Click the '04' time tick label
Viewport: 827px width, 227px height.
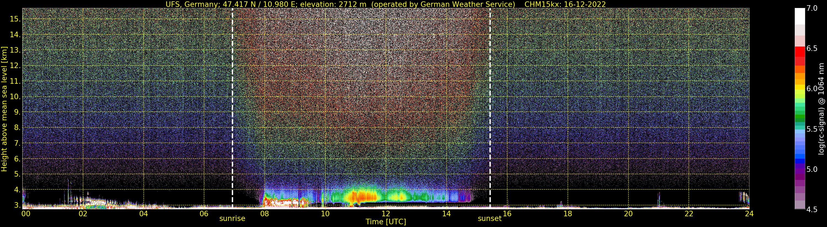pyautogui.click(x=144, y=214)
